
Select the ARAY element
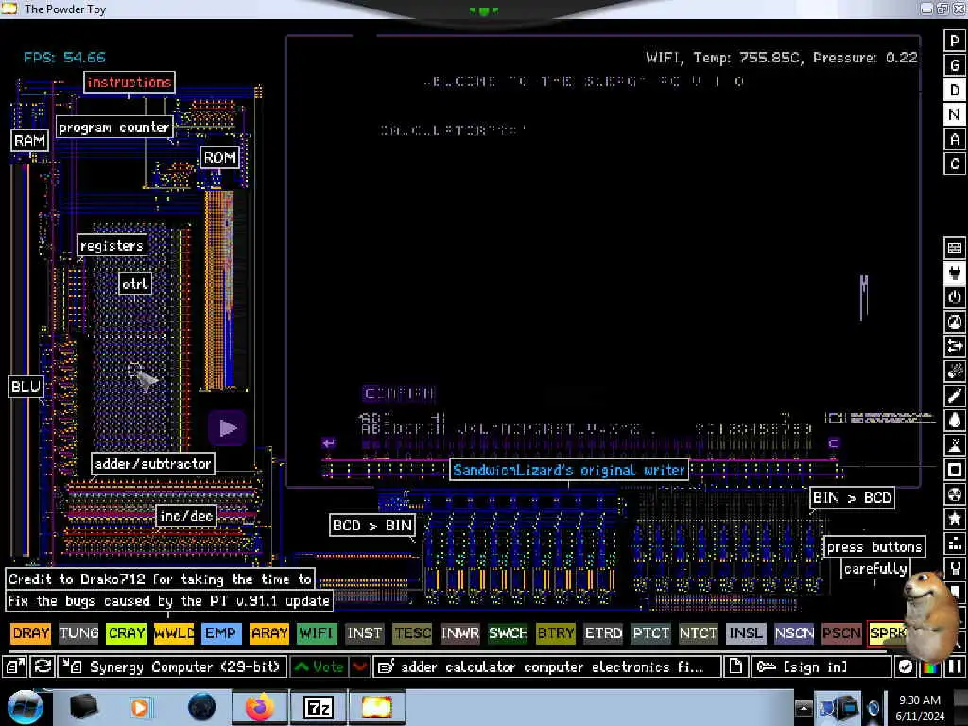[x=269, y=633]
